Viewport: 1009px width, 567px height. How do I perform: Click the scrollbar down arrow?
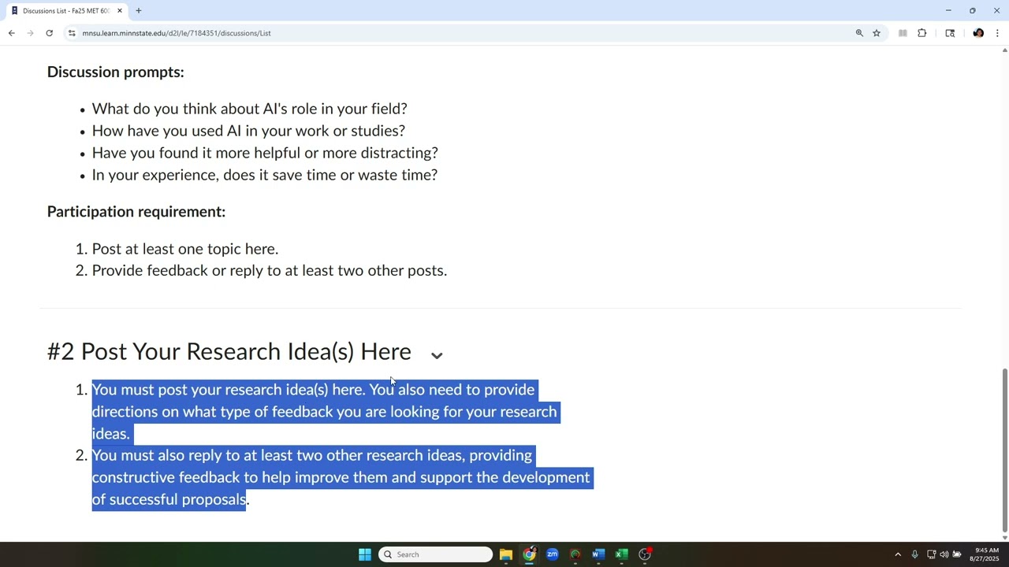(x=1004, y=538)
